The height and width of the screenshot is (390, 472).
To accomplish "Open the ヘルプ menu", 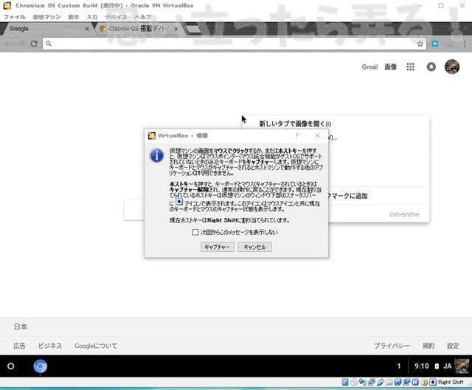I will click(142, 17).
